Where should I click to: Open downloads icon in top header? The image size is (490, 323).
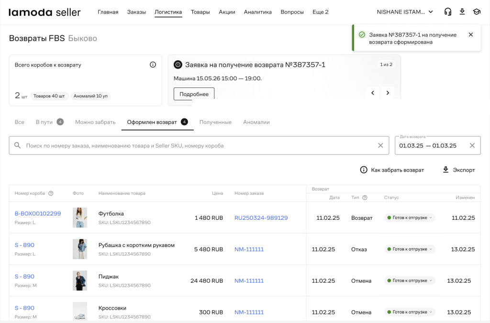pyautogui.click(x=462, y=12)
